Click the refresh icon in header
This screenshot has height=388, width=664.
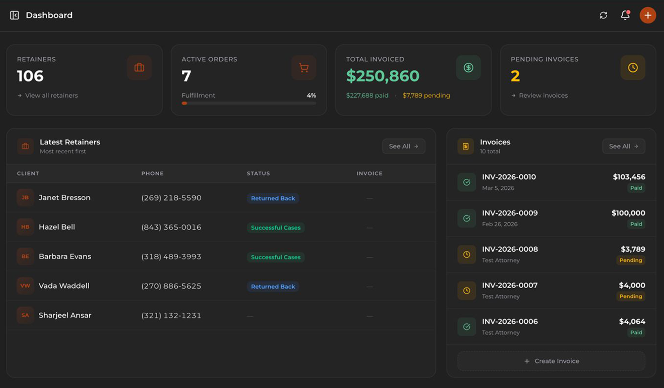coord(603,15)
